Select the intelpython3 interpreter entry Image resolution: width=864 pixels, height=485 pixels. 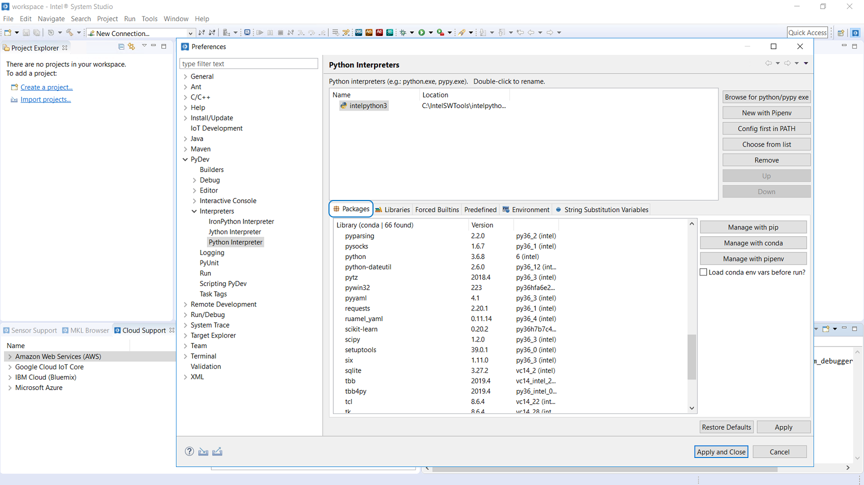(x=363, y=105)
